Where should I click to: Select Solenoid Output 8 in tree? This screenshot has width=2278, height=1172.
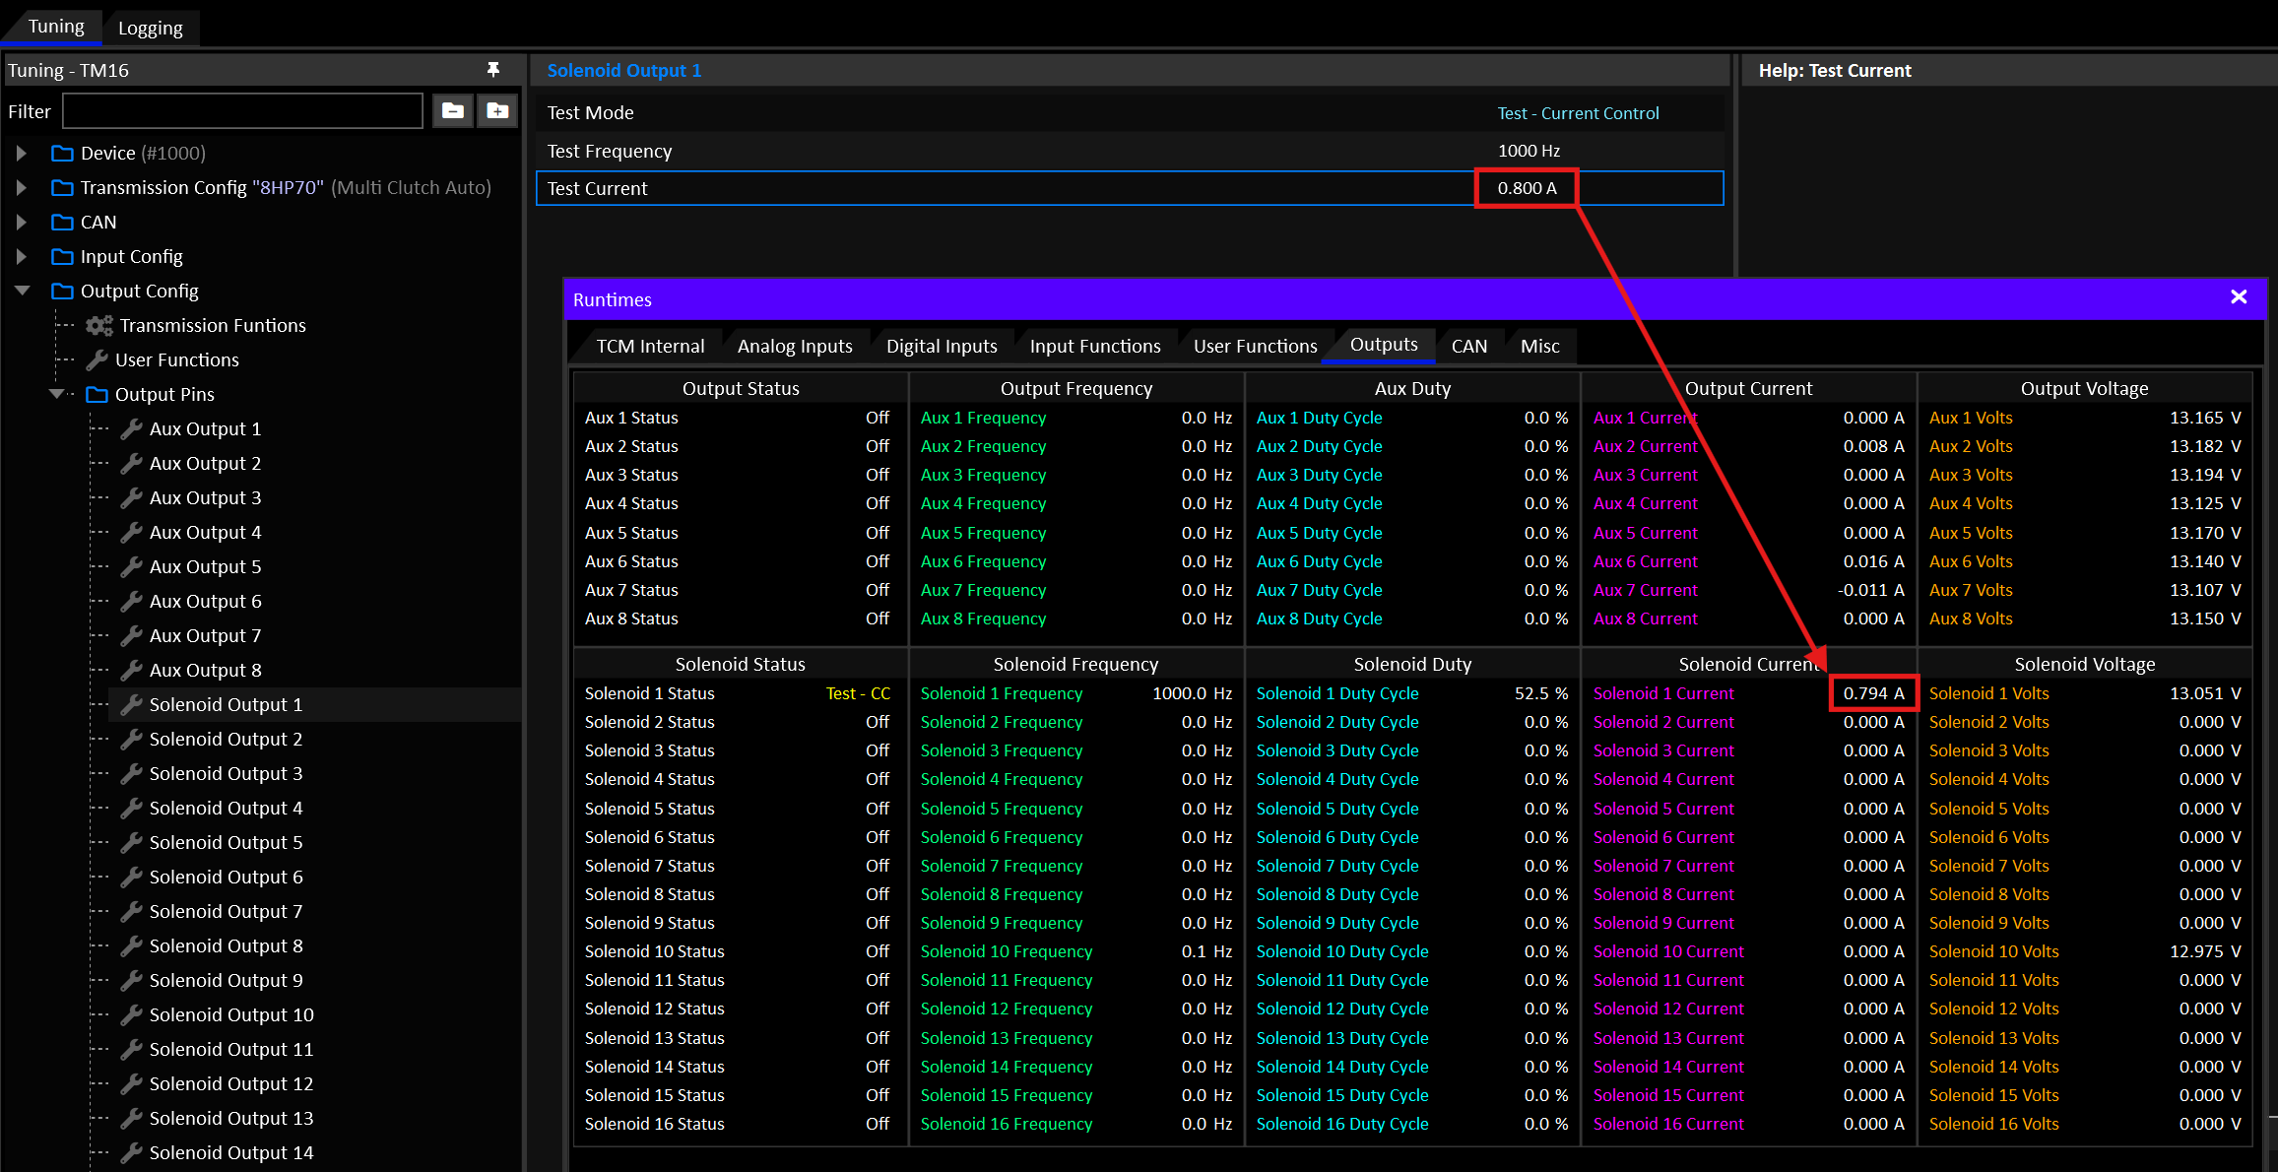226,945
